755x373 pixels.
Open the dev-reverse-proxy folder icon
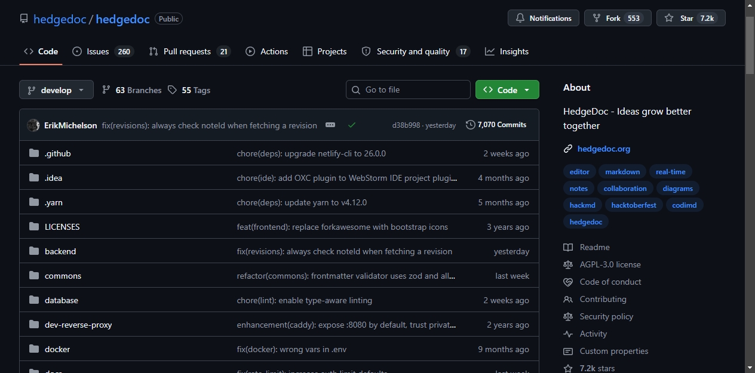click(34, 325)
